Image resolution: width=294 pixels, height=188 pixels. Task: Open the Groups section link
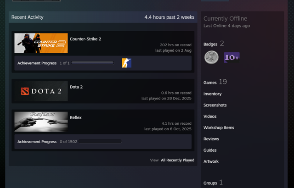210,183
